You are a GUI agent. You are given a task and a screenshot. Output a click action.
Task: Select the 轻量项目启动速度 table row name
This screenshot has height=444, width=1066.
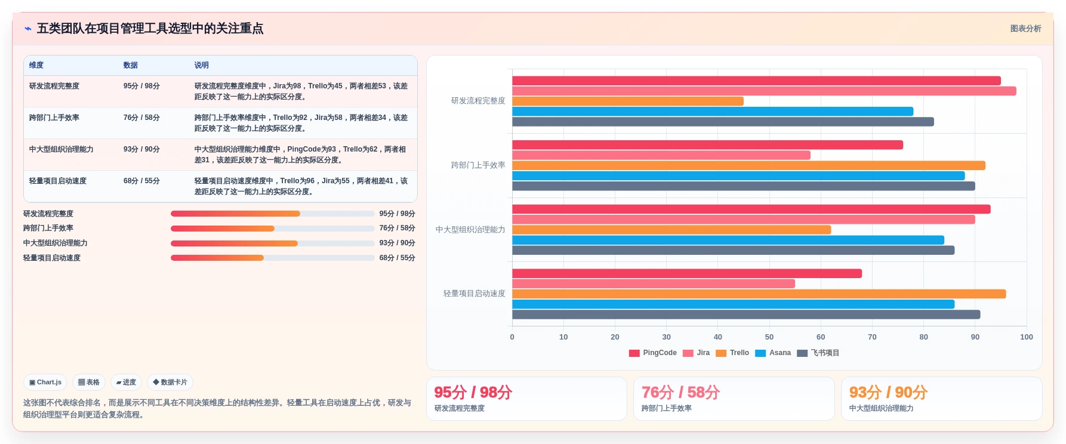(58, 181)
